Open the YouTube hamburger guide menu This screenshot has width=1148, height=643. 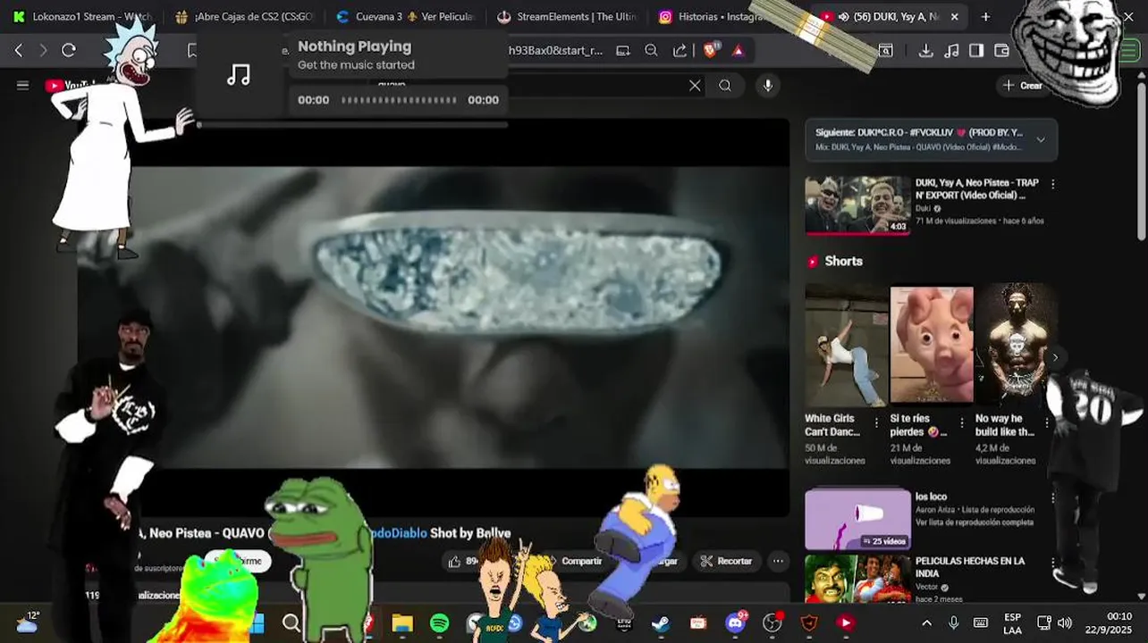23,86
